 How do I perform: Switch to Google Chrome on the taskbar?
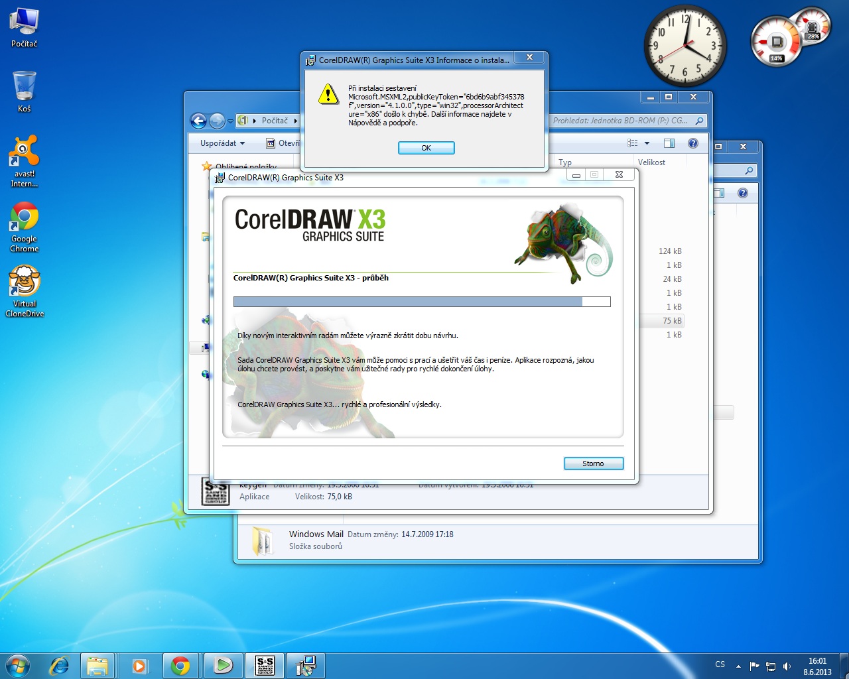tap(180, 665)
